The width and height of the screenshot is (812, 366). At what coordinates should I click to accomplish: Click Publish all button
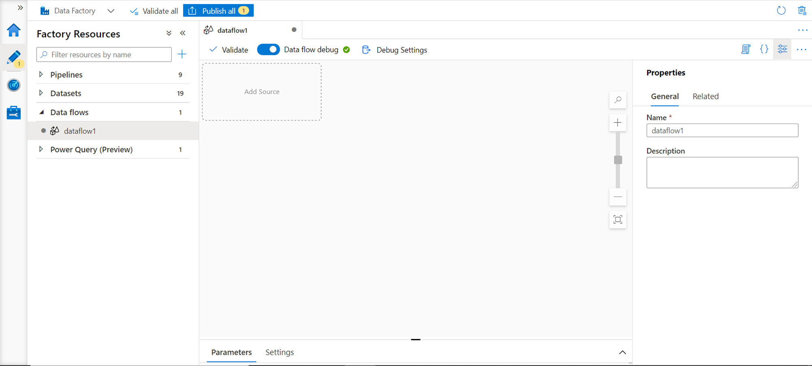click(218, 11)
